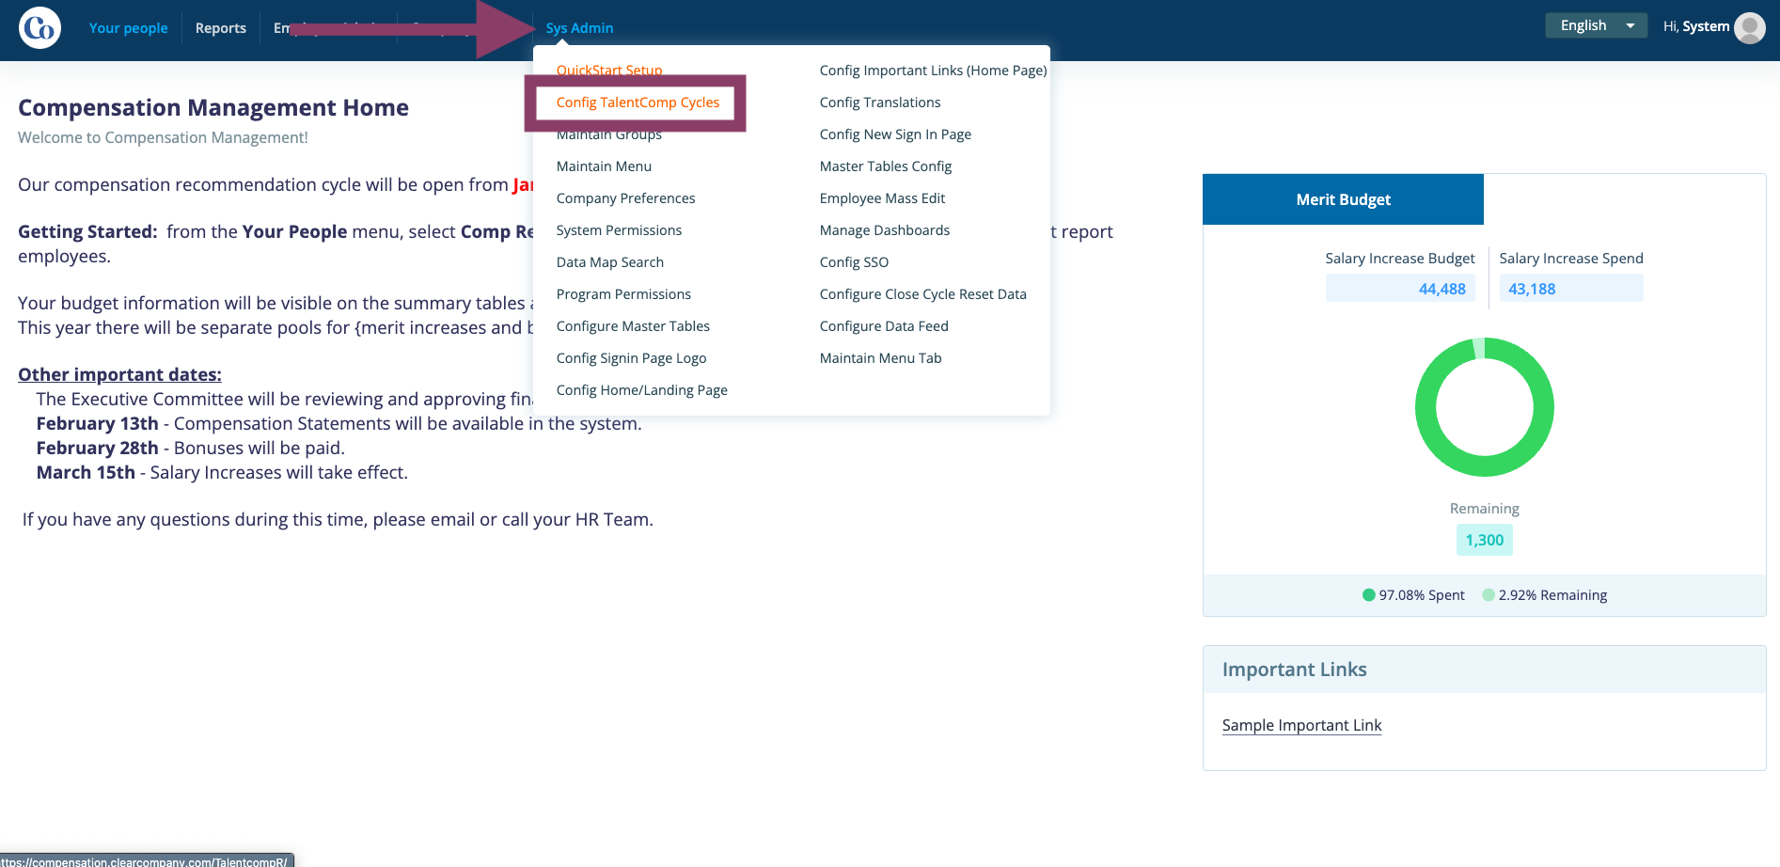Open Manage Dashboards entry
The height and width of the screenshot is (867, 1780).
(885, 230)
